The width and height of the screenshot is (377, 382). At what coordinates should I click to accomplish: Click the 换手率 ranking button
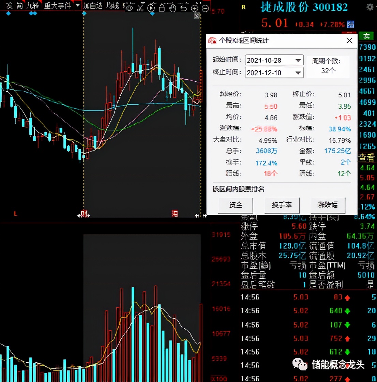coord(282,205)
